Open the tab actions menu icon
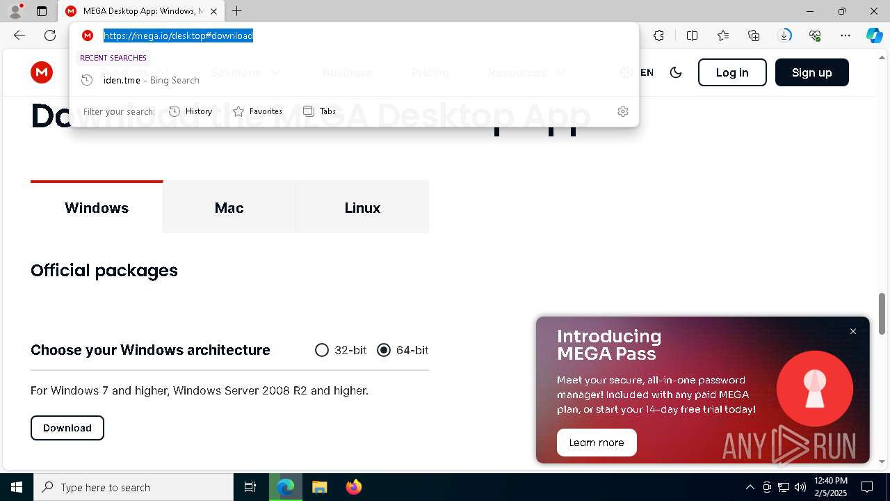The image size is (890, 501). 42,11
